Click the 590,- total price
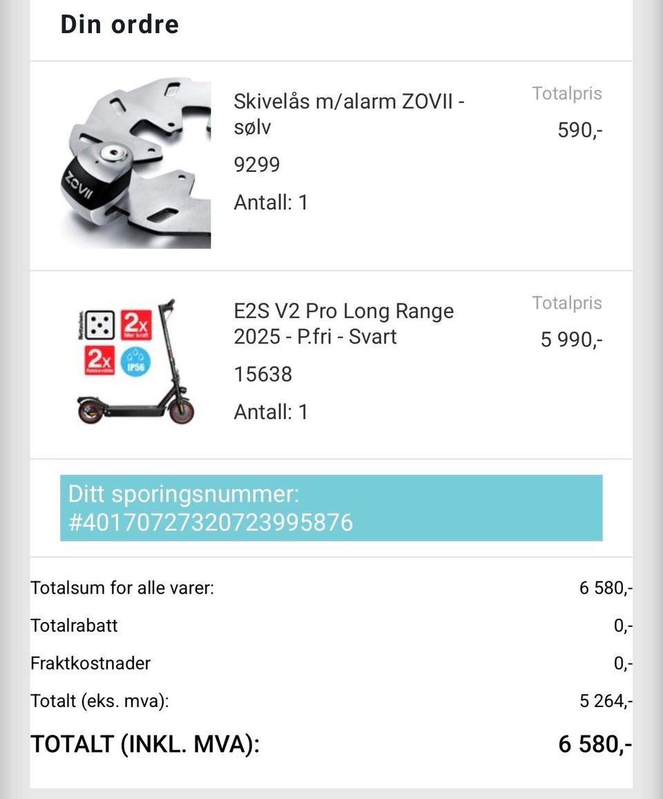This screenshot has height=799, width=663. point(580,130)
